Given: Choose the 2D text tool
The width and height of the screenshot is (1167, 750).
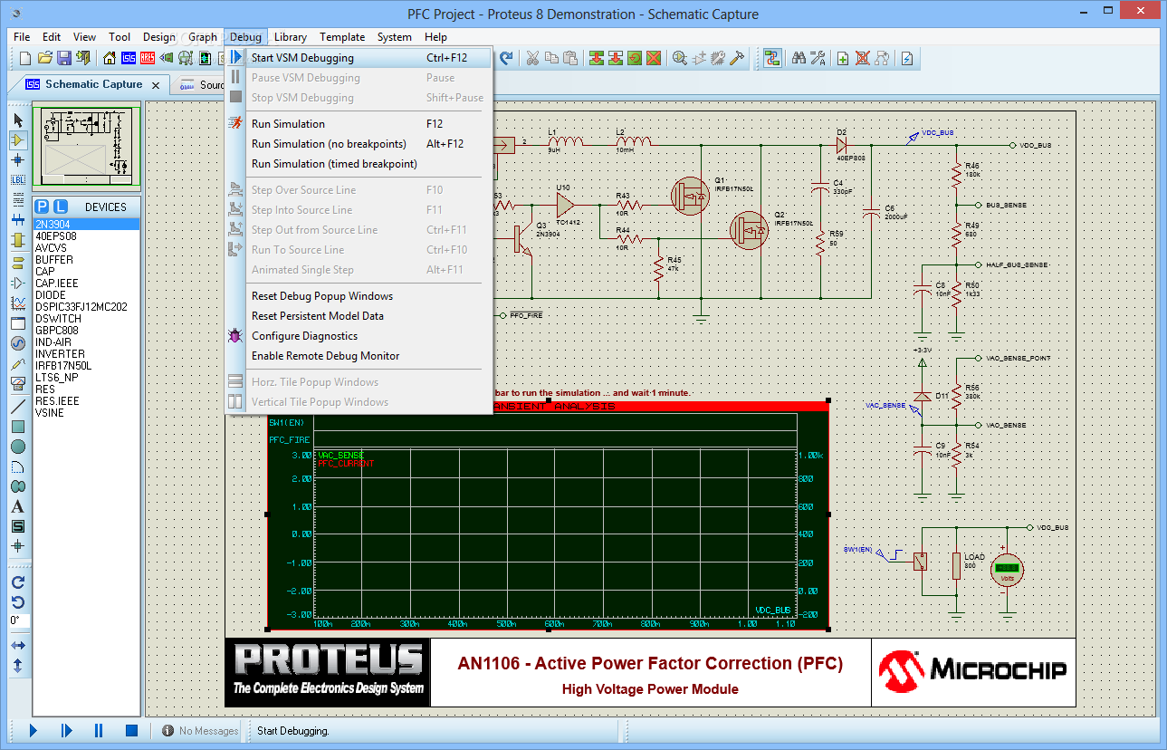Looking at the screenshot, I should [17, 506].
